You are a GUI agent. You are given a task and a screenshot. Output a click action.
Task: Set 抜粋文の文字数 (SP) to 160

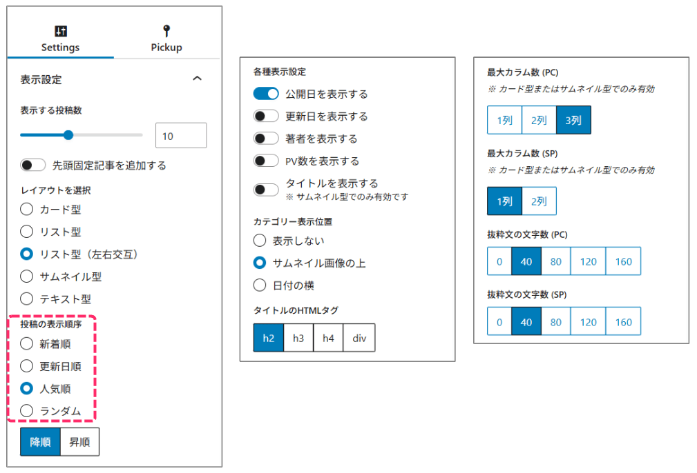pyautogui.click(x=623, y=322)
